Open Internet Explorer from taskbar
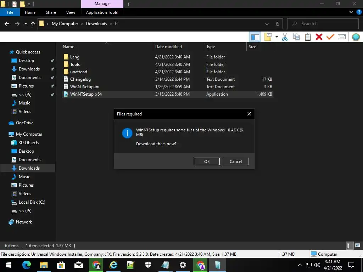The width and height of the screenshot is (363, 272). coord(113,265)
